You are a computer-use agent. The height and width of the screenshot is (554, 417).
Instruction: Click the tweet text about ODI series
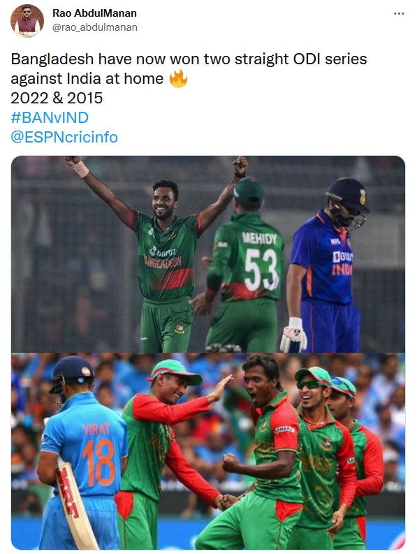point(189,68)
